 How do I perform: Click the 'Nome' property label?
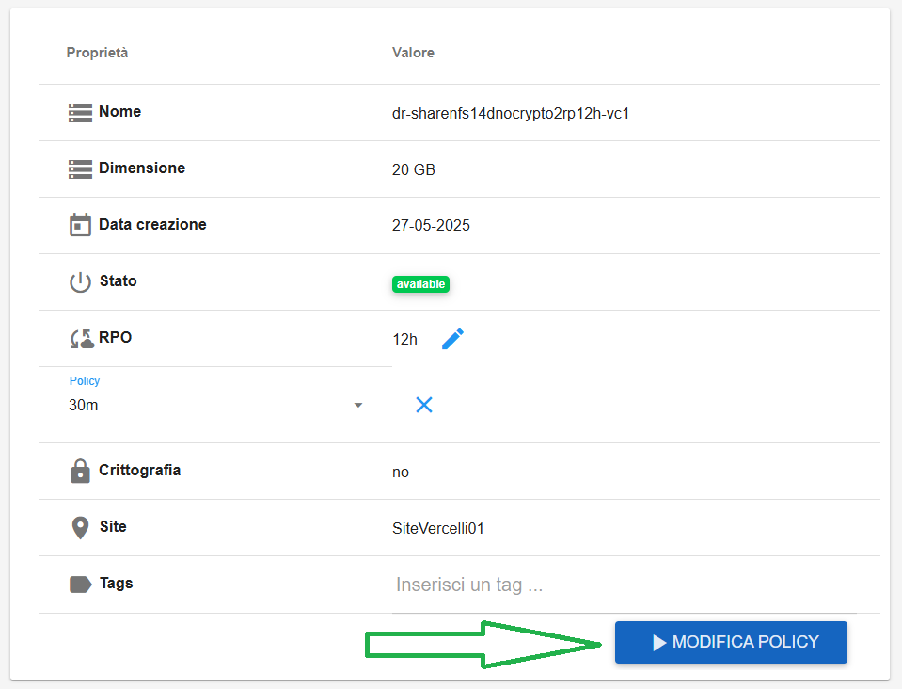[x=119, y=111]
